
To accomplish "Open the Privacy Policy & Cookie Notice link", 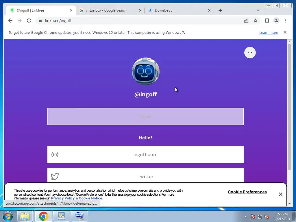I will click(77, 198).
